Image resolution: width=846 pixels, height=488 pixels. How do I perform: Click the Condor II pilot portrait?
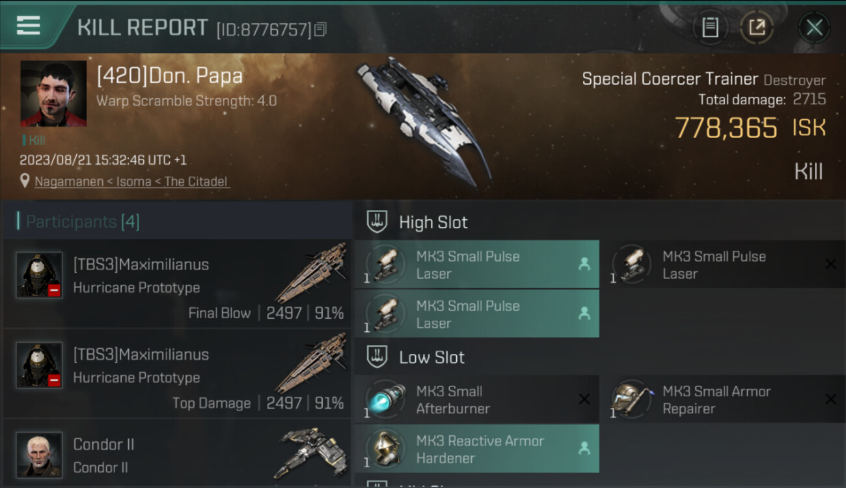pos(39,454)
